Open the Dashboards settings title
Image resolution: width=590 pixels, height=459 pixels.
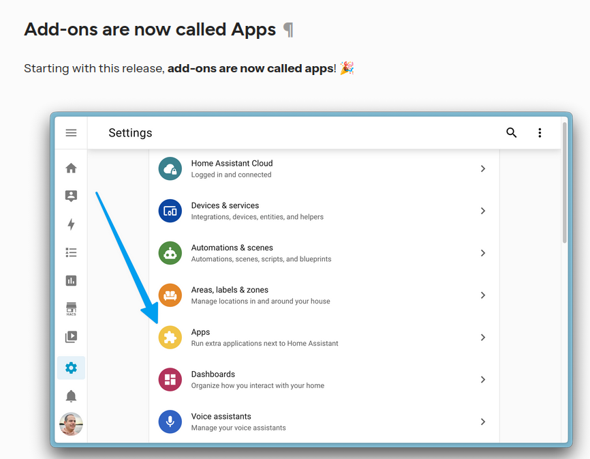[213, 374]
